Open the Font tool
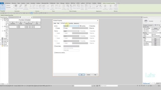The image size is (161, 90). click(100, 7)
